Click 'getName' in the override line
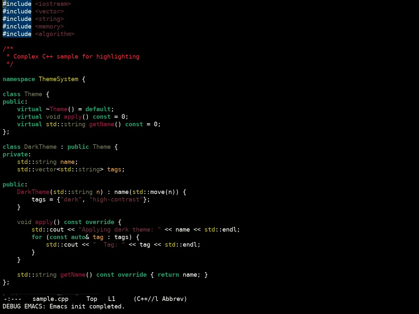 [x=73, y=275]
